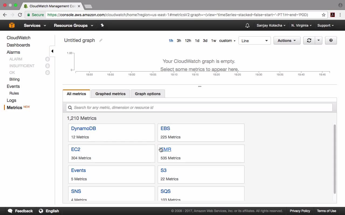This screenshot has width=345, height=215.
Task: Click the browser forward arrow
Action: coord(12,15)
